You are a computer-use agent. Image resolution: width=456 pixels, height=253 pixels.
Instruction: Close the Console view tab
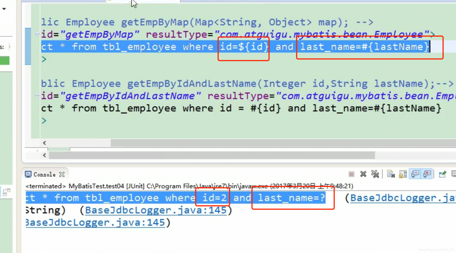pos(62,174)
